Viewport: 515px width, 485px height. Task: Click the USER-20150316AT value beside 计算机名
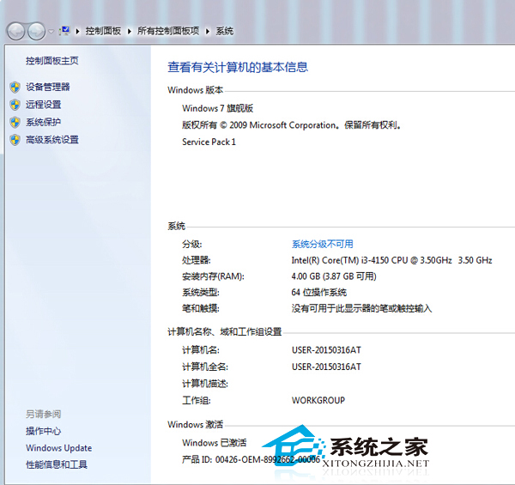326,350
